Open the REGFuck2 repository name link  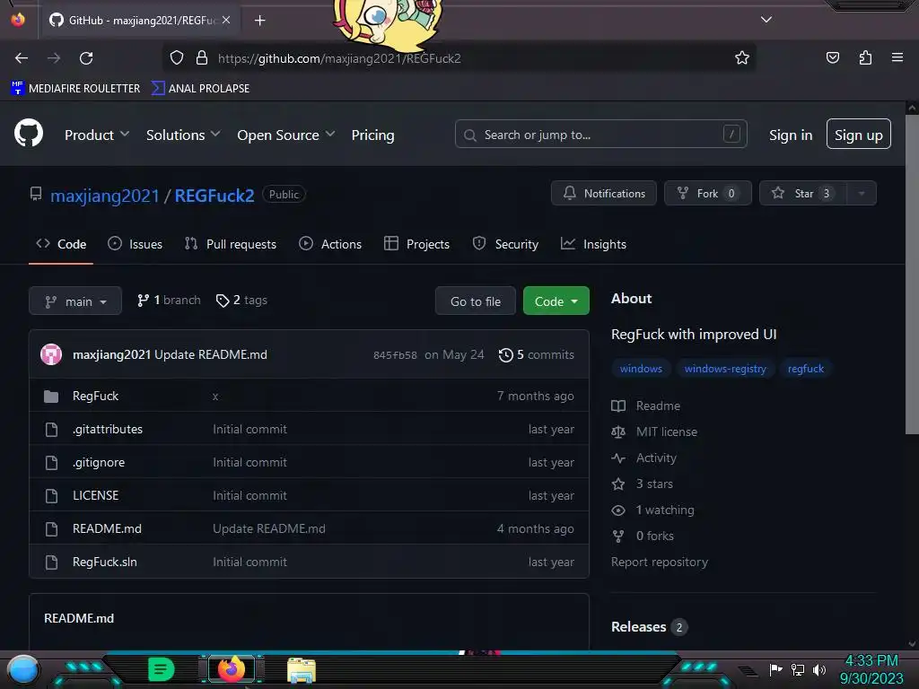coord(214,196)
